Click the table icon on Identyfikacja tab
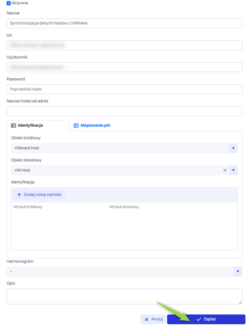The width and height of the screenshot is (248, 328). [14, 126]
